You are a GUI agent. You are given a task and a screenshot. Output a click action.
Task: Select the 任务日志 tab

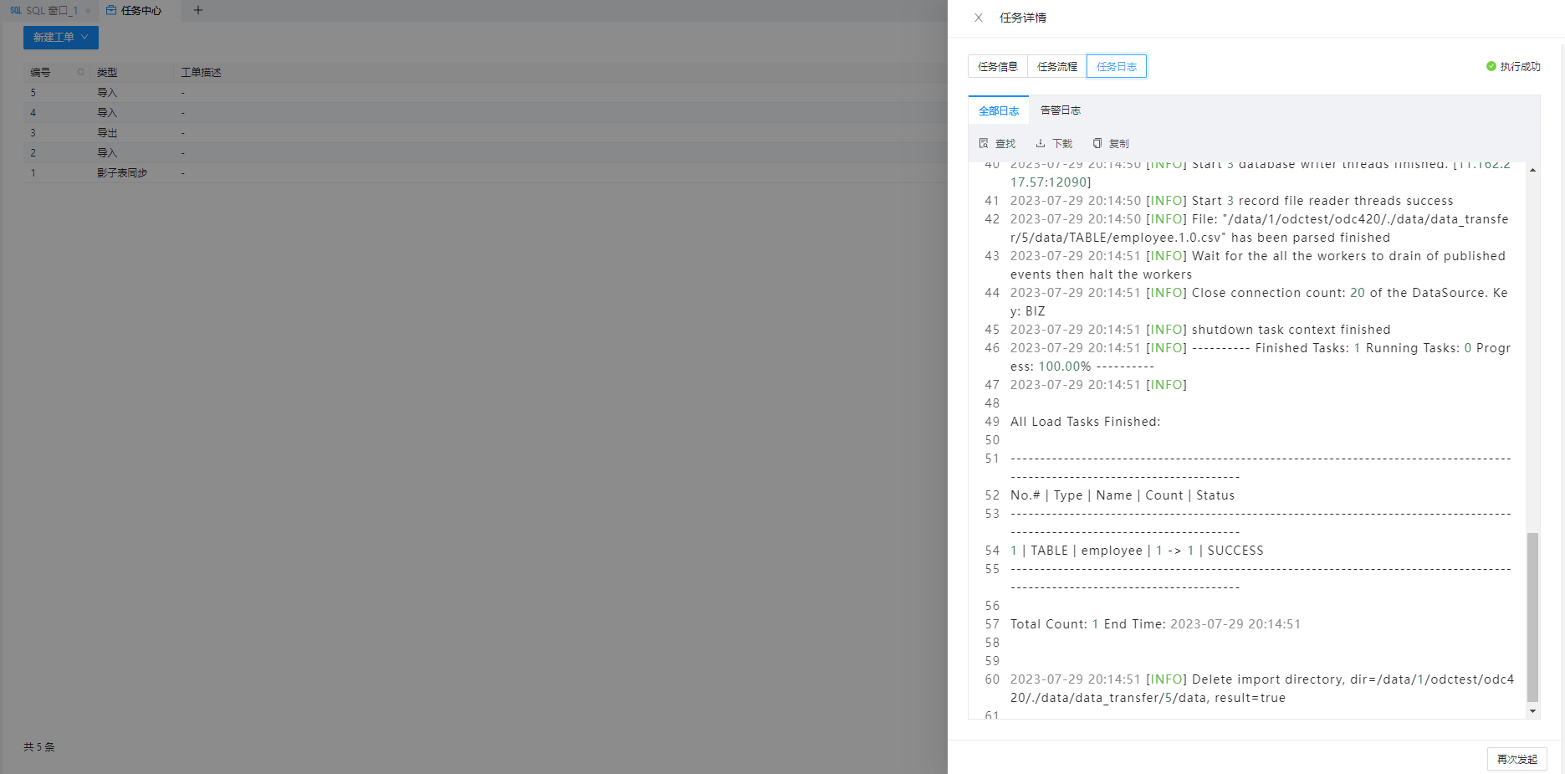click(1117, 67)
